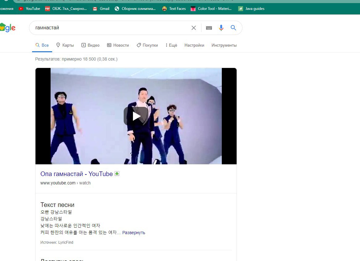Click the Текст песни heading
Image resolution: width=360 pixels, height=261 pixels.
pyautogui.click(x=57, y=205)
